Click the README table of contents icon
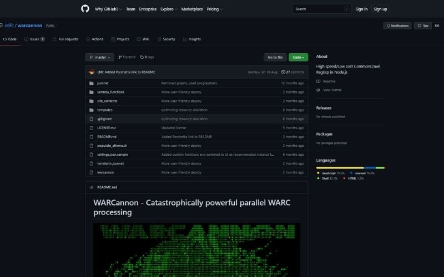This screenshot has height=277, width=444. pos(92,187)
